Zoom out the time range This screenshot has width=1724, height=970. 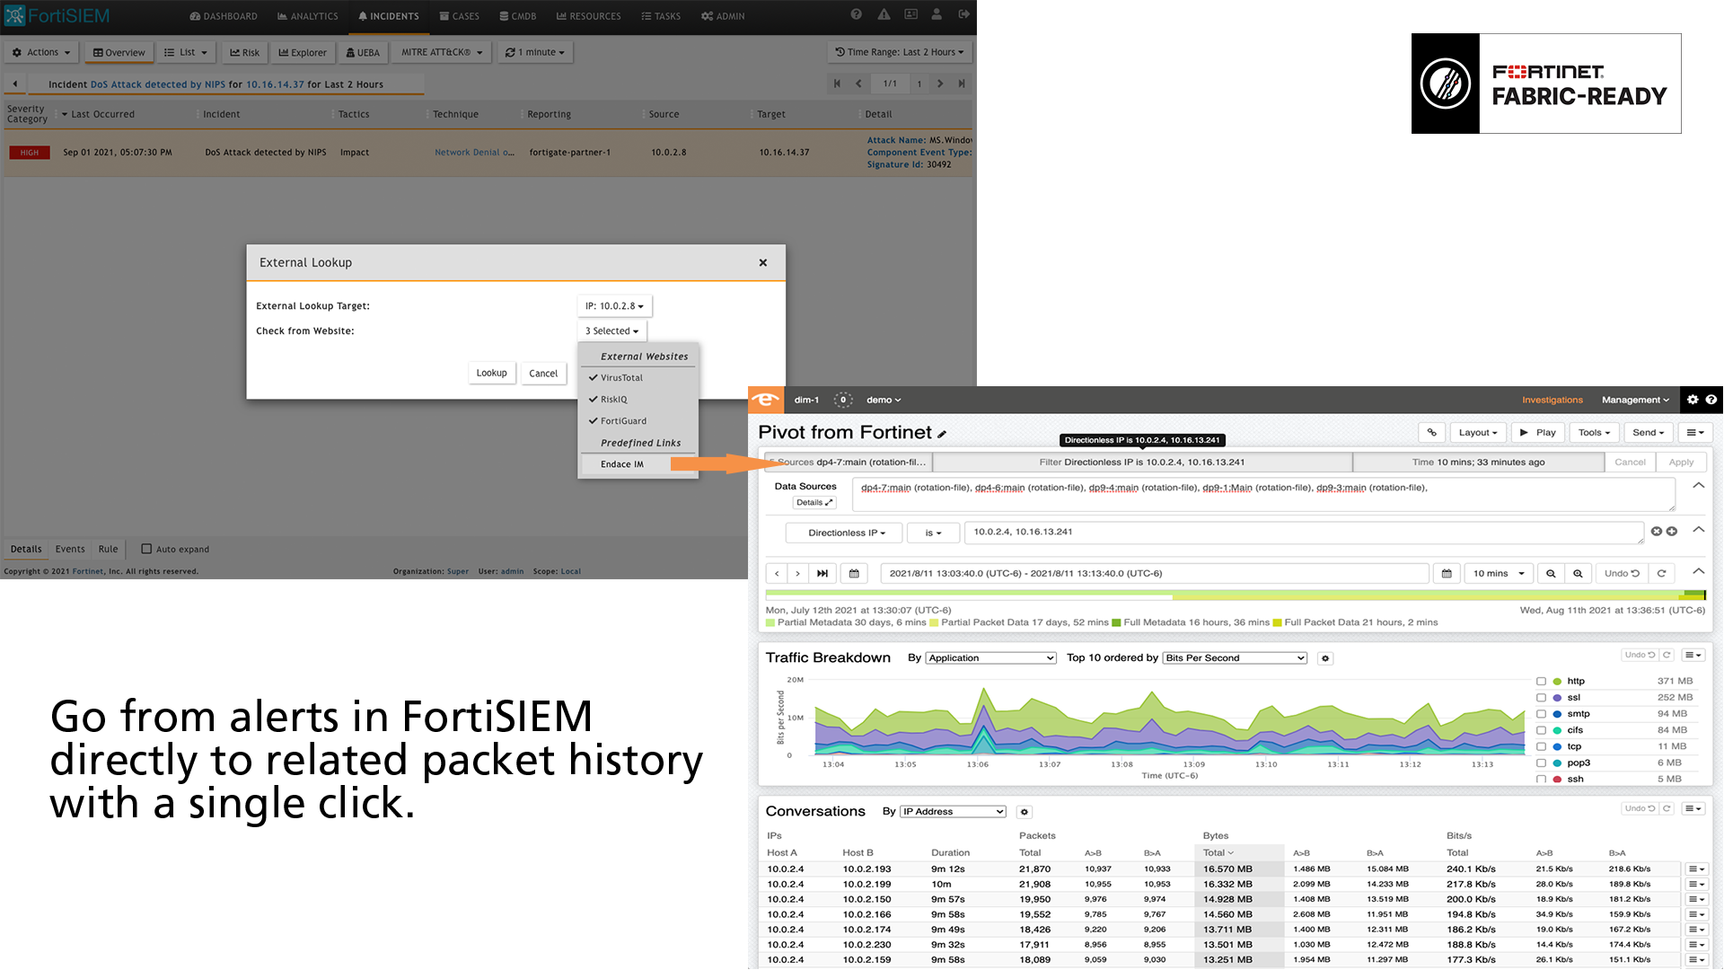tap(1551, 573)
